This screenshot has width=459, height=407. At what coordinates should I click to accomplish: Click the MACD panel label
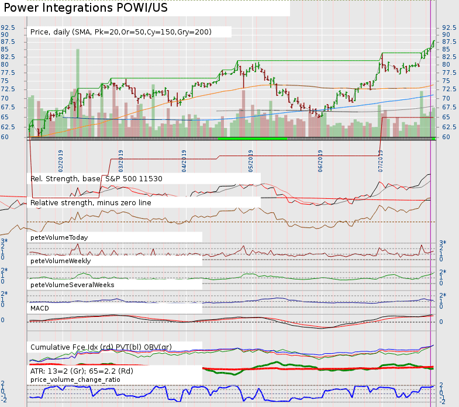[40, 308]
